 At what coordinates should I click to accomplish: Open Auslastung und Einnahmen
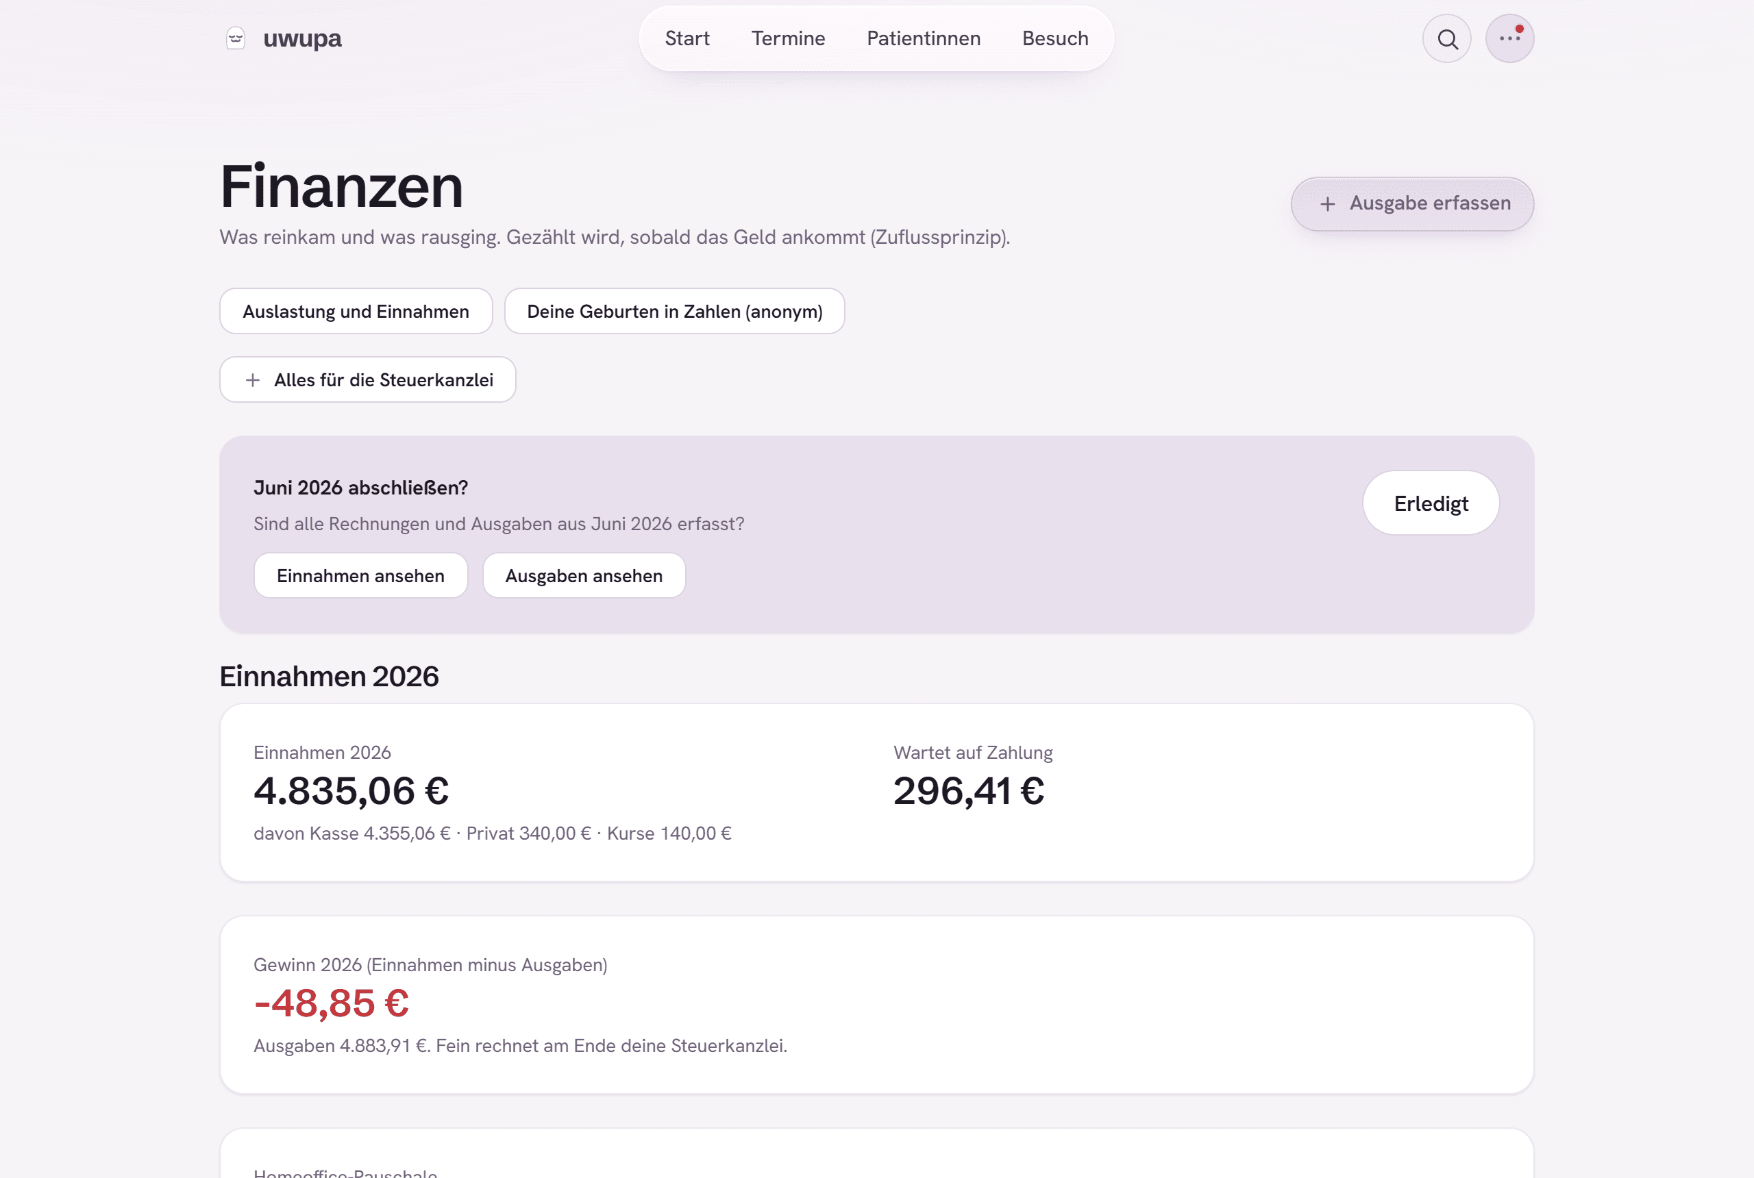356,311
